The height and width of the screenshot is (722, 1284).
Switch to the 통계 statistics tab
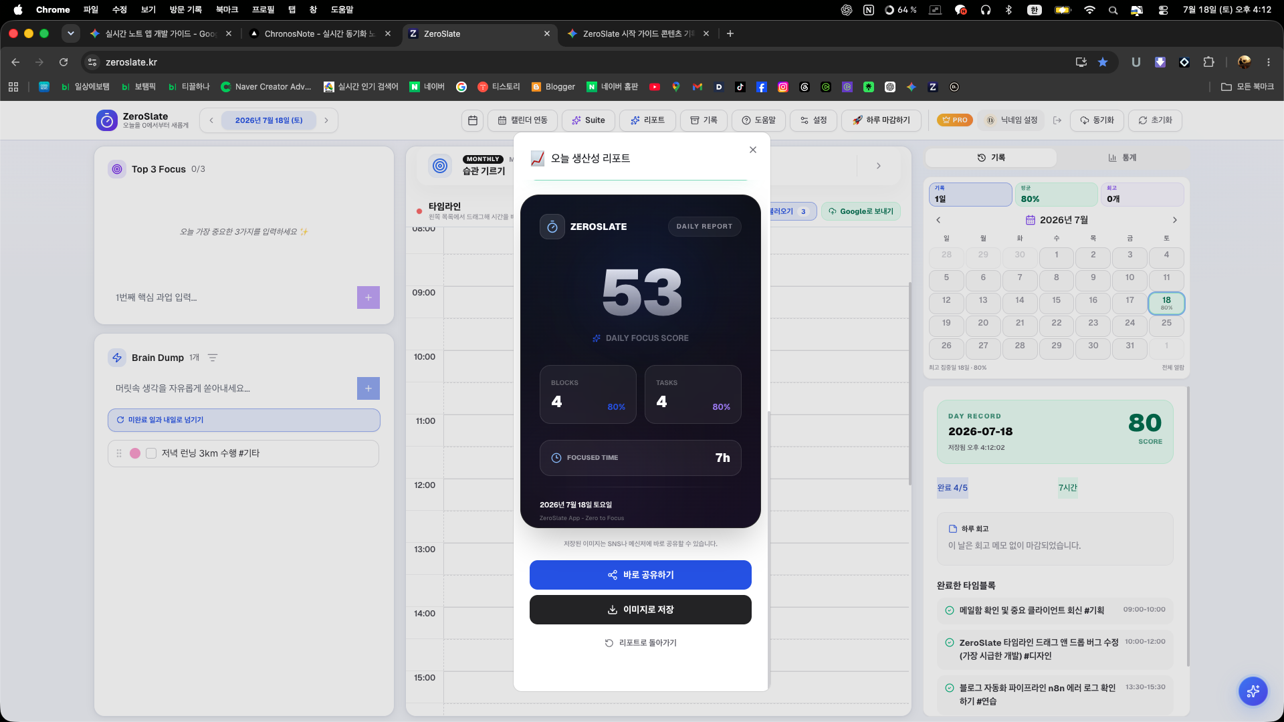1122,158
